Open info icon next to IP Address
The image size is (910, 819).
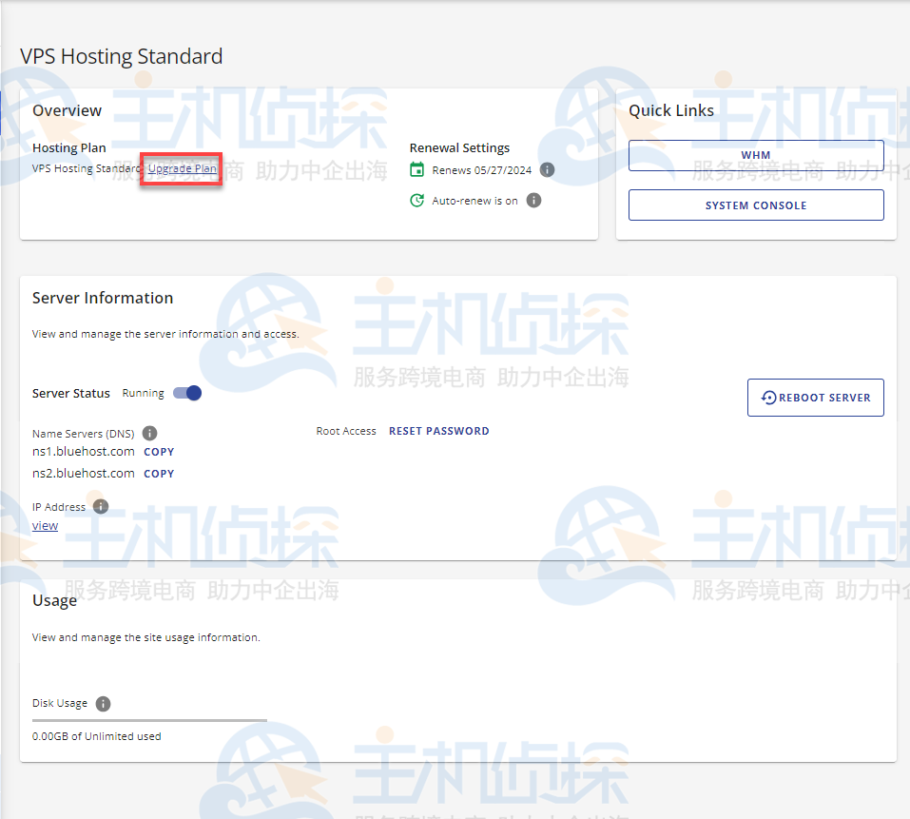101,507
